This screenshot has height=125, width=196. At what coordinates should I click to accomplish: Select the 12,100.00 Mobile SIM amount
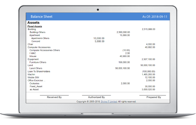tap(150, 77)
